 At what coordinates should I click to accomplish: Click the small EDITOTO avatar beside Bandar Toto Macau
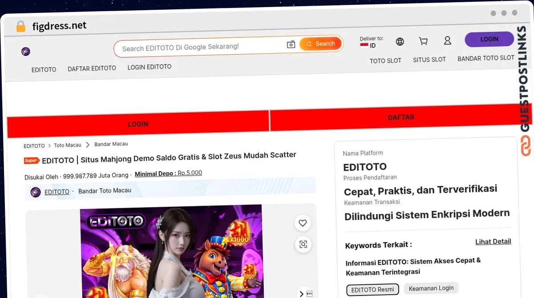36,192
